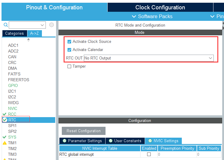Open NVIC Settings tab
The width and height of the screenshot is (224, 160).
tap(163, 141)
